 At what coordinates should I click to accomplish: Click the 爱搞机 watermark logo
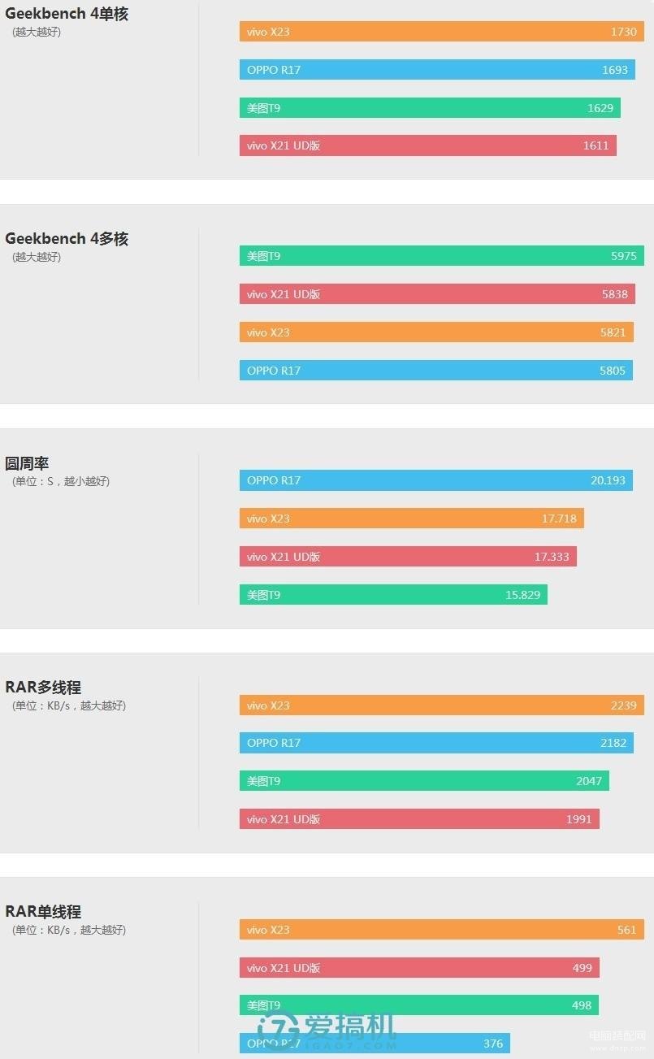327,1031
